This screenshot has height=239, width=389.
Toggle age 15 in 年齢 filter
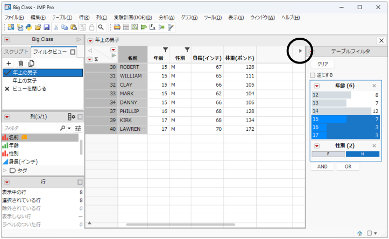(x=345, y=119)
